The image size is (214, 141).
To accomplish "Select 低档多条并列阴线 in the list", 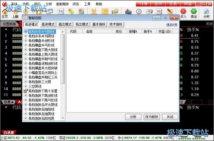I will pyautogui.click(x=41, y=36).
